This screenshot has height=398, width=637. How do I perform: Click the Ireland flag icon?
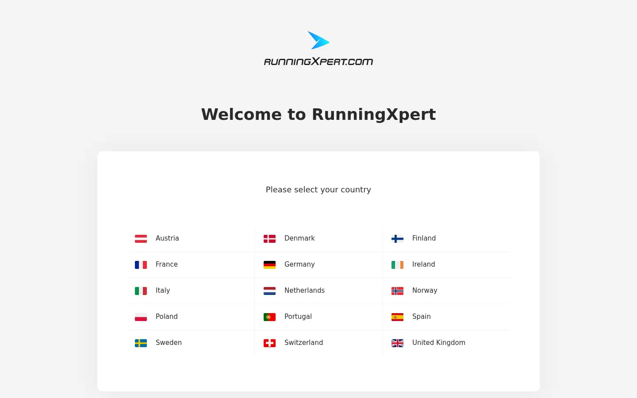pos(397,265)
